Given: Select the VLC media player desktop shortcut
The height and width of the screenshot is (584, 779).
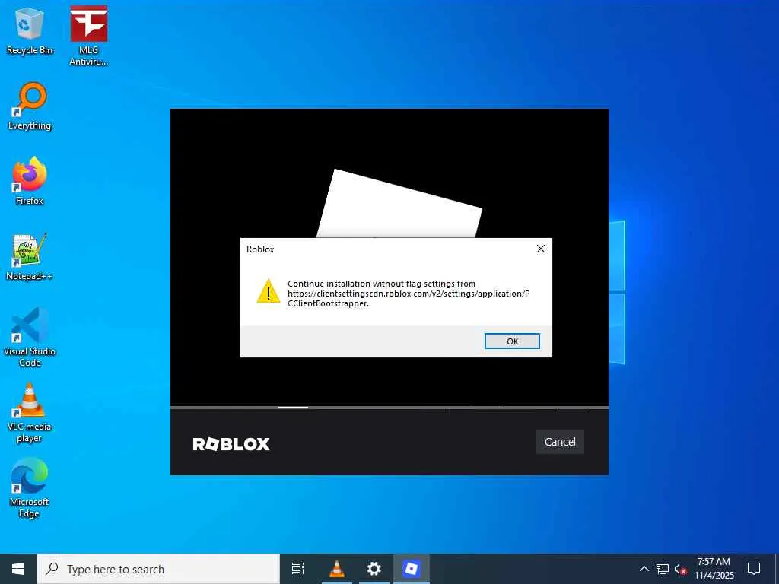Looking at the screenshot, I should 30,413.
